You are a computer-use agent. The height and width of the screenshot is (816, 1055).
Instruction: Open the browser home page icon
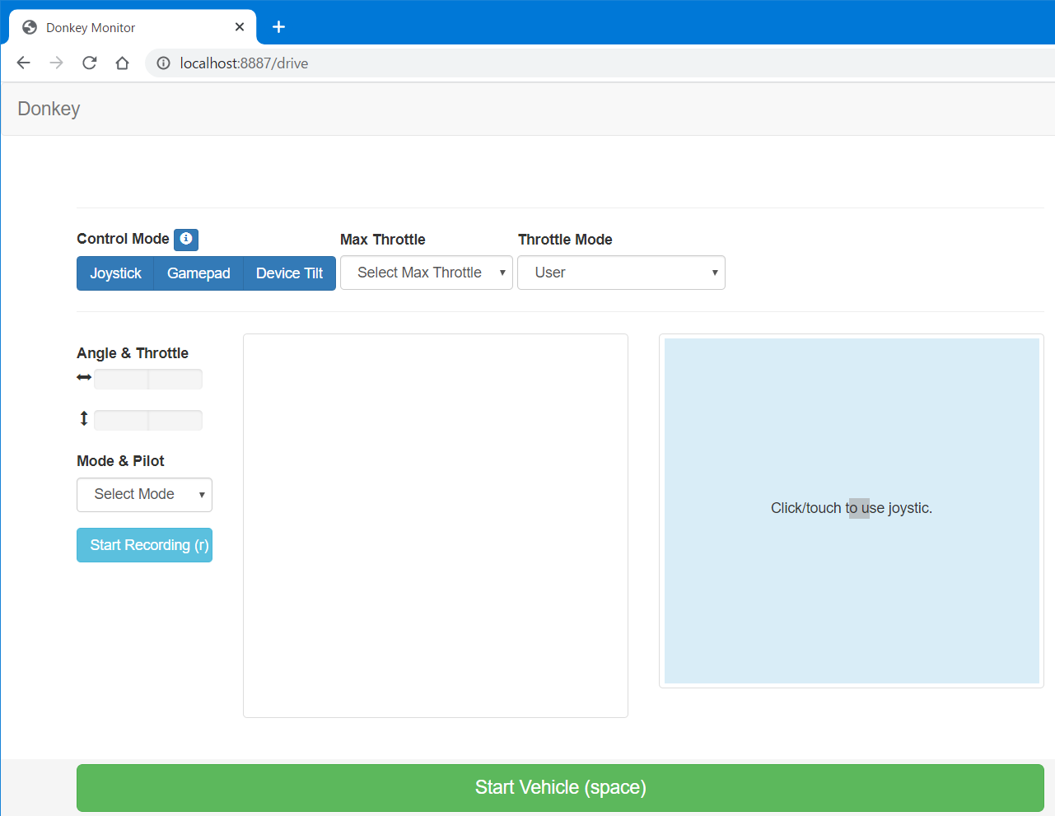(x=122, y=63)
